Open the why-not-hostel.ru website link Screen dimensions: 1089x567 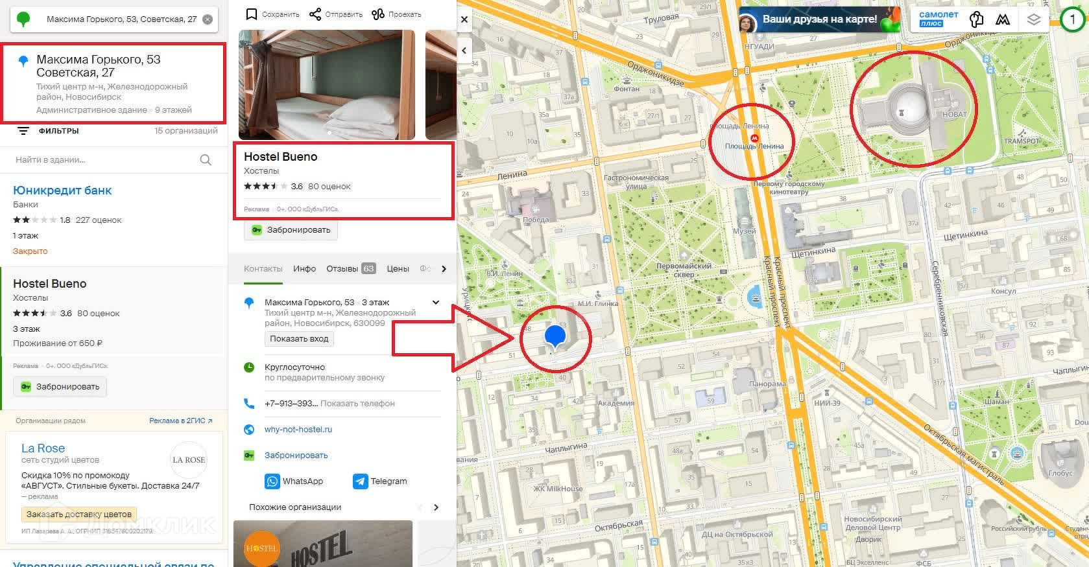point(298,430)
